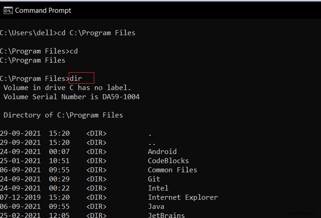The image size is (321, 218).
Task: Click the single dot current directory entry
Action: pyautogui.click(x=150, y=134)
